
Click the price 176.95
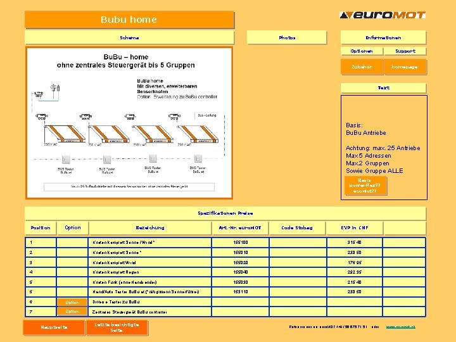pos(354,262)
